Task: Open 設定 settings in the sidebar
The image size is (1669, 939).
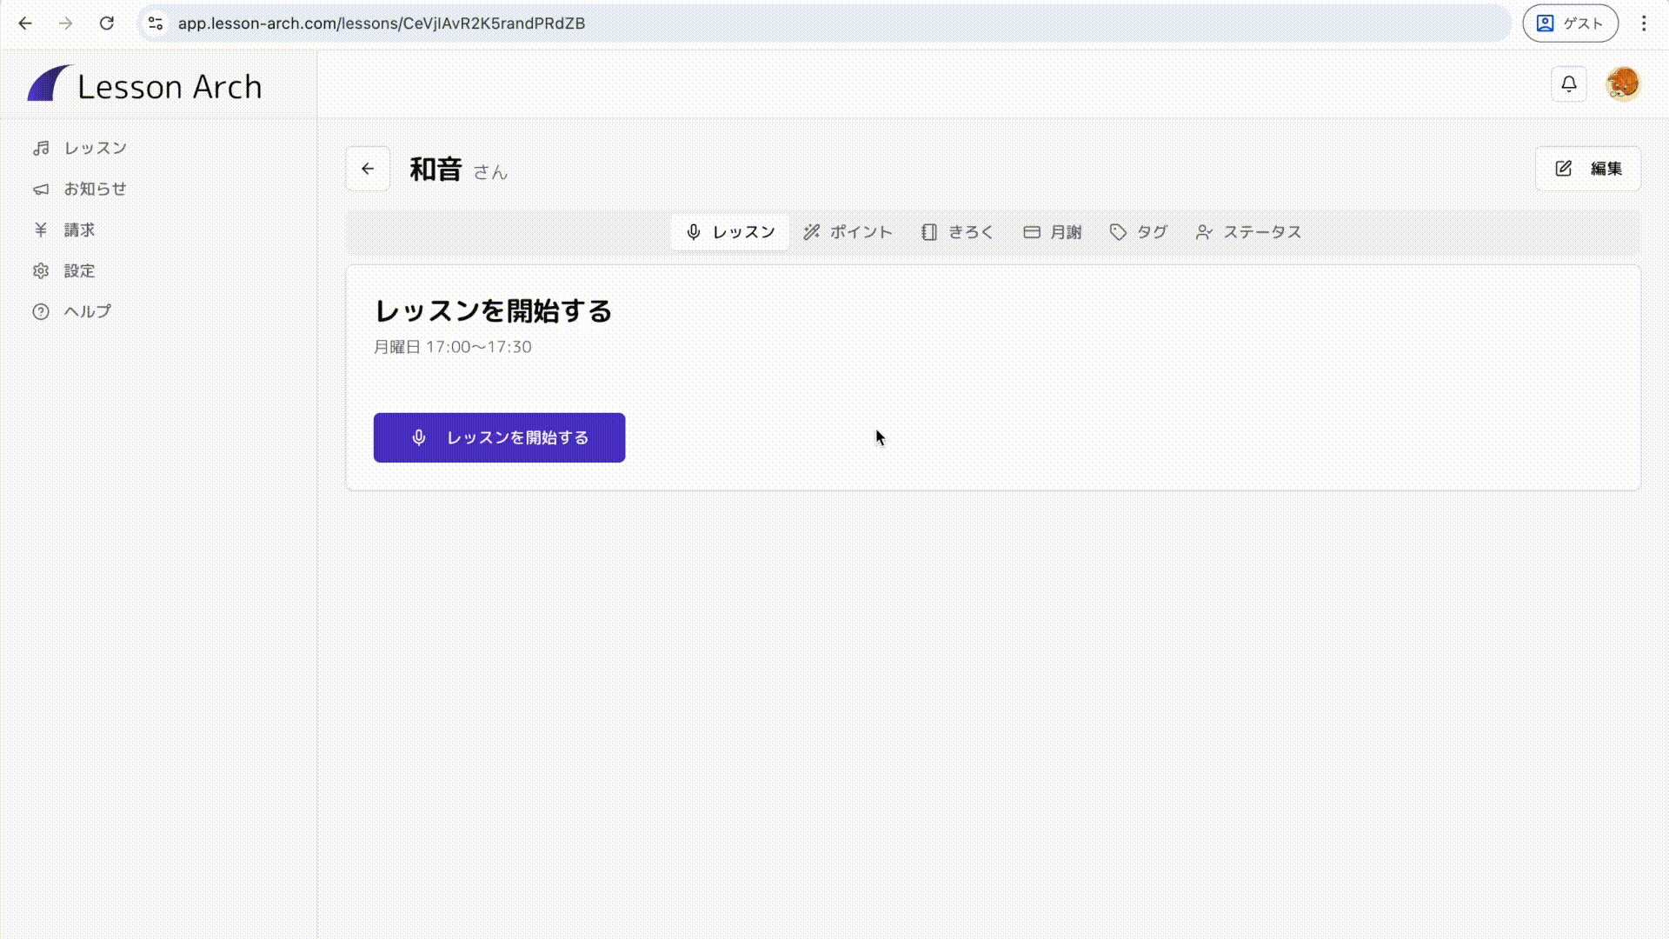Action: (x=78, y=270)
